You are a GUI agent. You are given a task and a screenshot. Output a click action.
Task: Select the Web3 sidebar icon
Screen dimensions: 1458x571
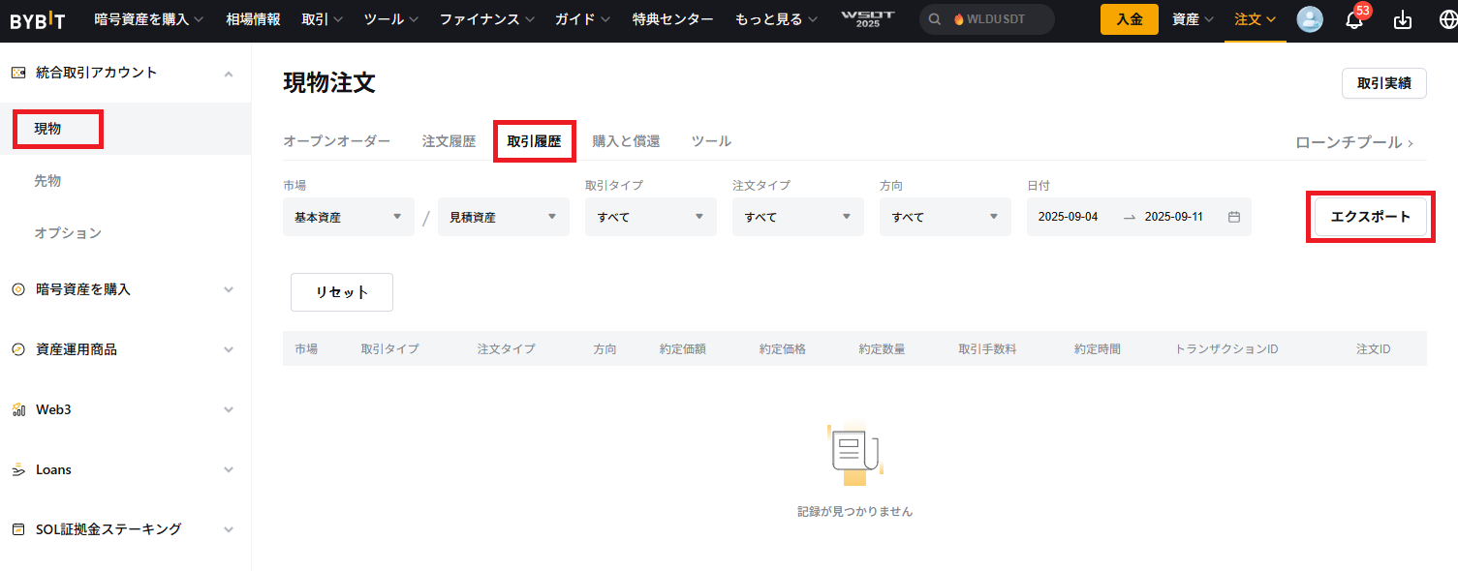(16, 409)
